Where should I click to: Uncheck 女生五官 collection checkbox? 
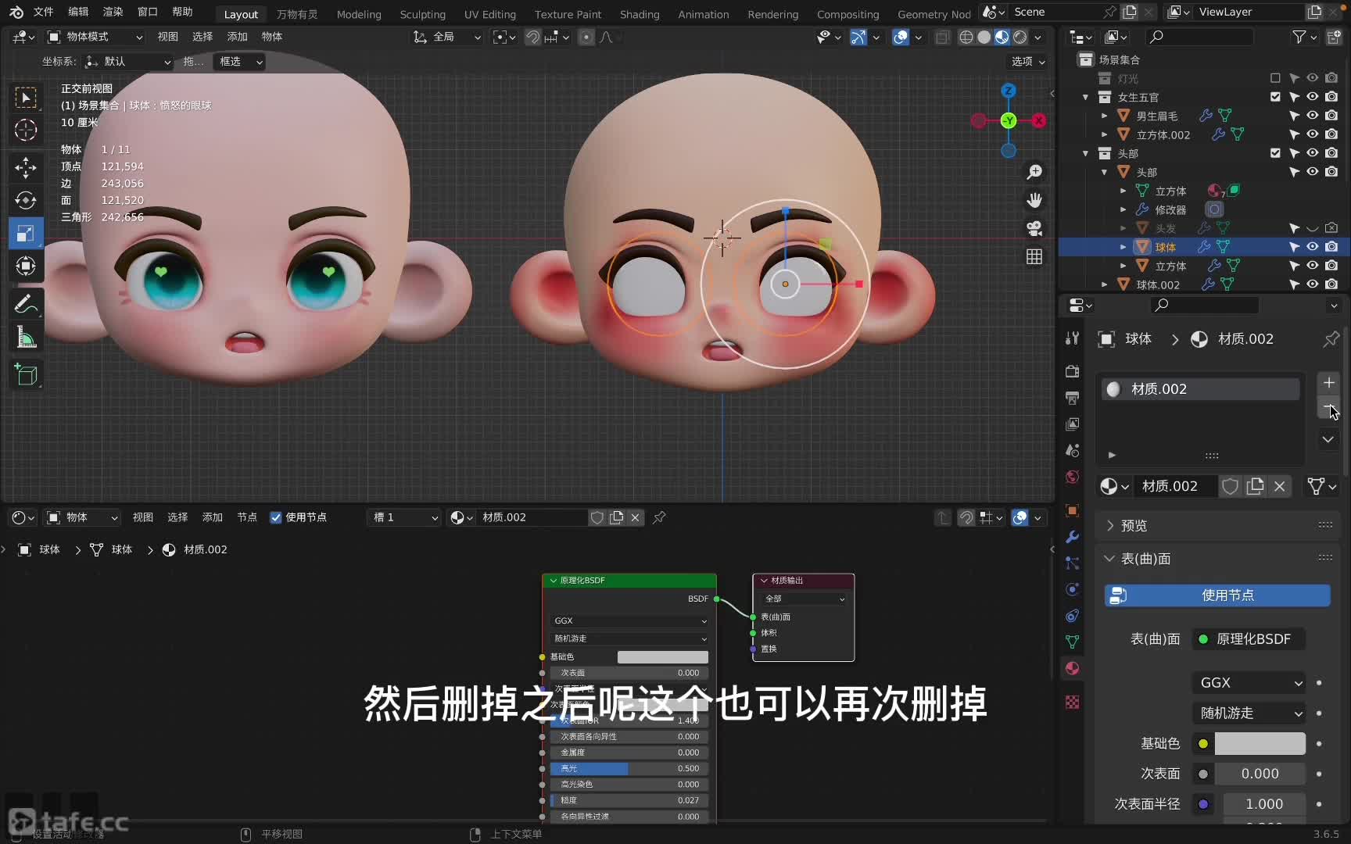[x=1275, y=97]
